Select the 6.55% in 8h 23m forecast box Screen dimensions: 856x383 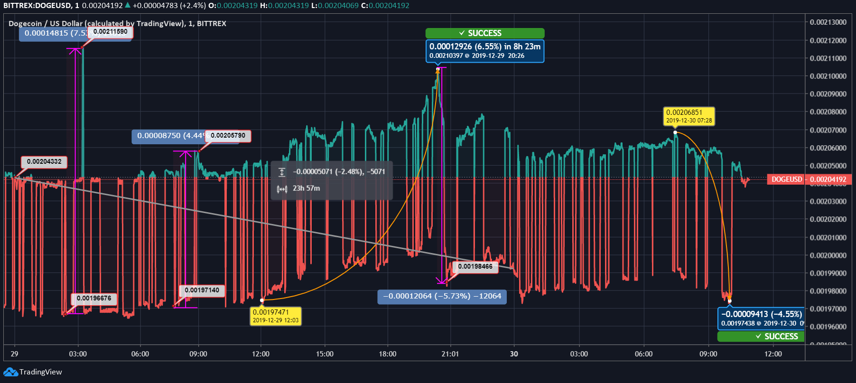484,51
